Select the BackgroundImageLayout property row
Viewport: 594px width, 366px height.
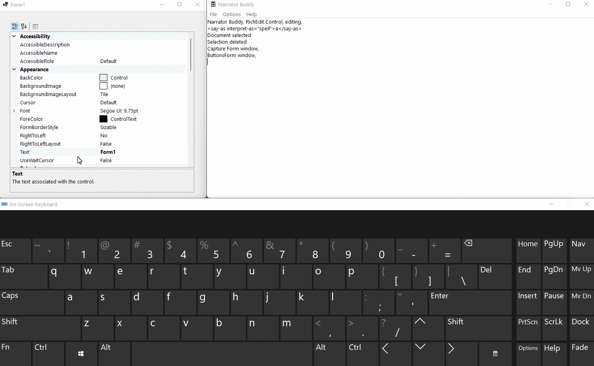click(99, 94)
